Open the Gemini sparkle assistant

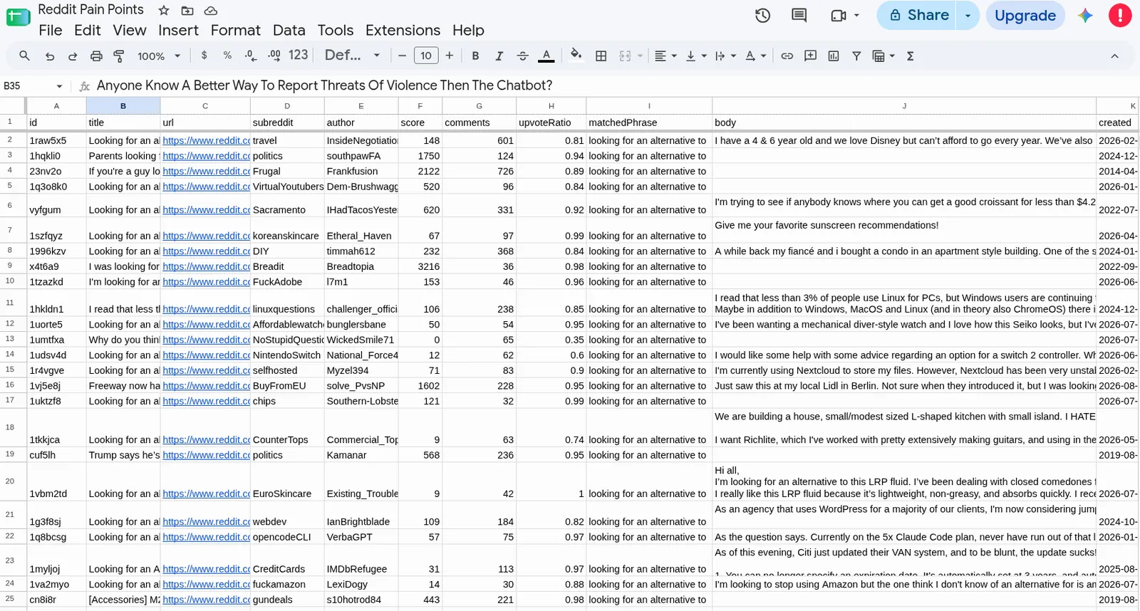point(1085,16)
